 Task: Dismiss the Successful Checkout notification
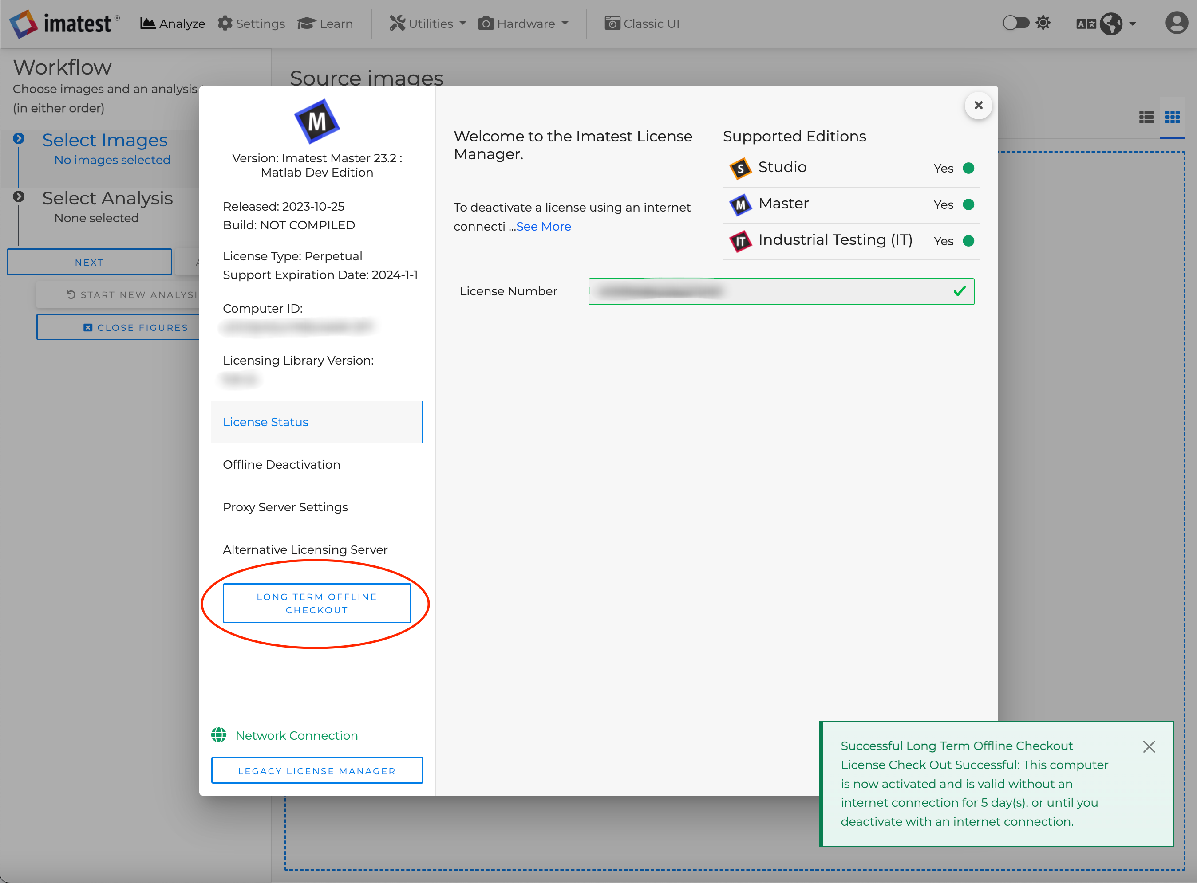click(x=1149, y=747)
